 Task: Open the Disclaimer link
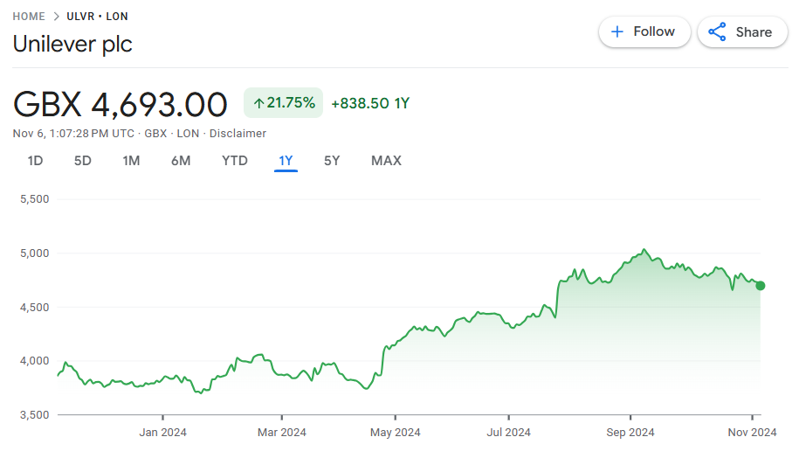point(238,134)
